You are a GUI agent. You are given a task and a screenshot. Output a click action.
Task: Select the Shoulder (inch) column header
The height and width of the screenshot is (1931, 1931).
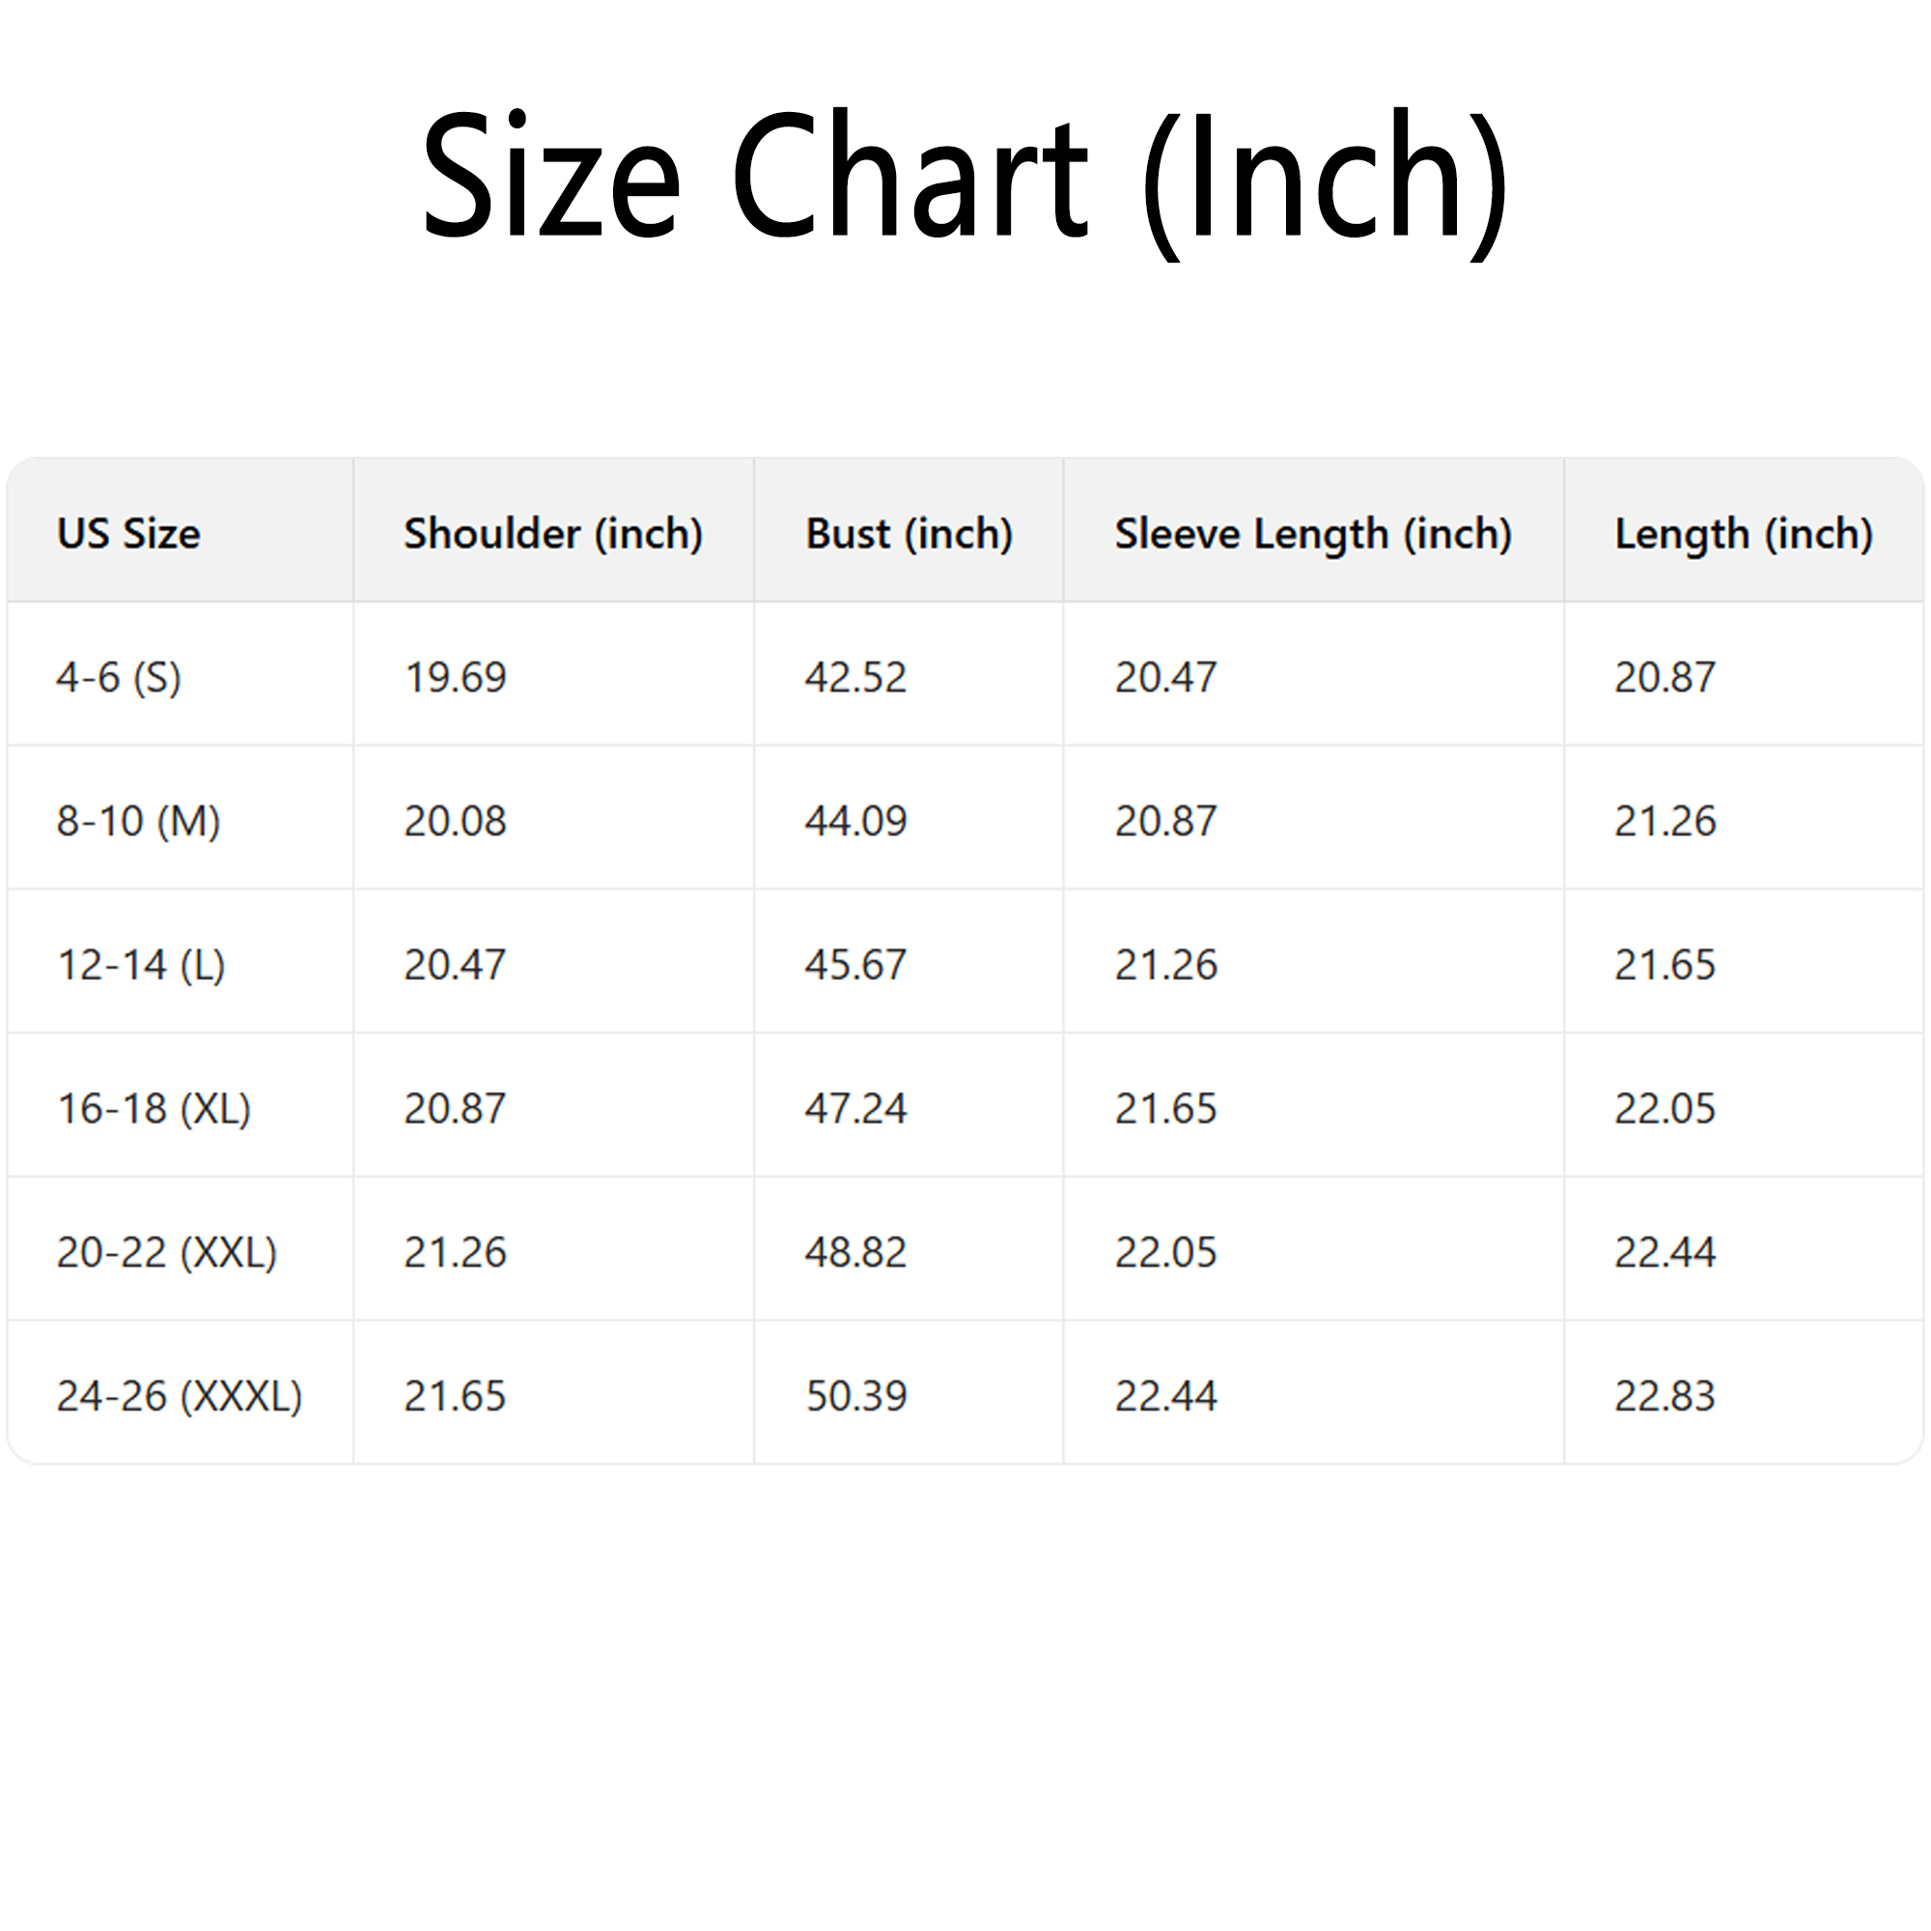coord(552,534)
